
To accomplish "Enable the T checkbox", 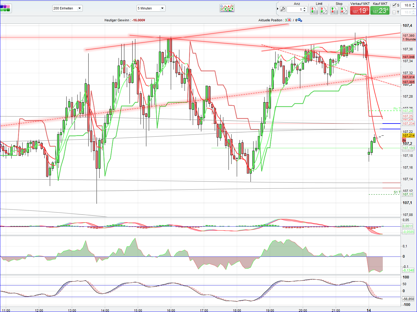I will click(x=394, y=12).
